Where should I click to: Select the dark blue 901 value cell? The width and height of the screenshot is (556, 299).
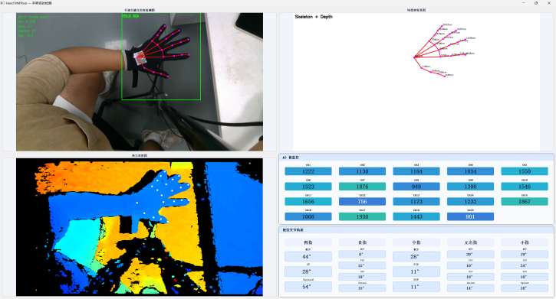(x=470, y=216)
